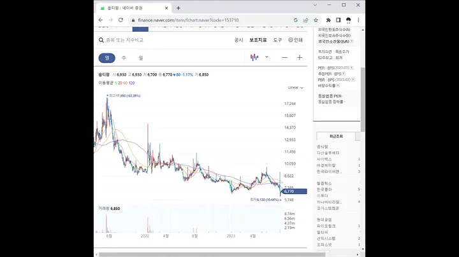
Task: Click the Google icon in the address bar
Action: 296,20
